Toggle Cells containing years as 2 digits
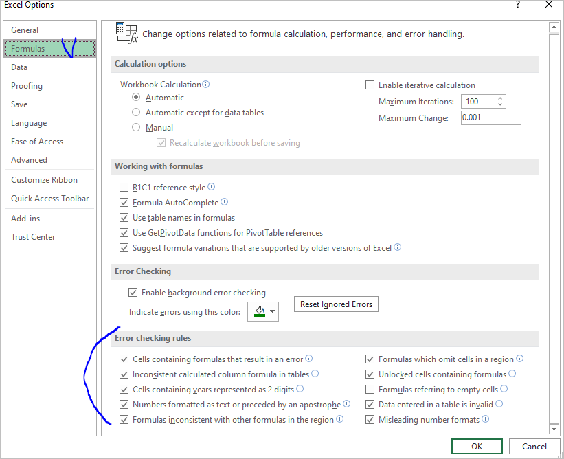 [124, 389]
